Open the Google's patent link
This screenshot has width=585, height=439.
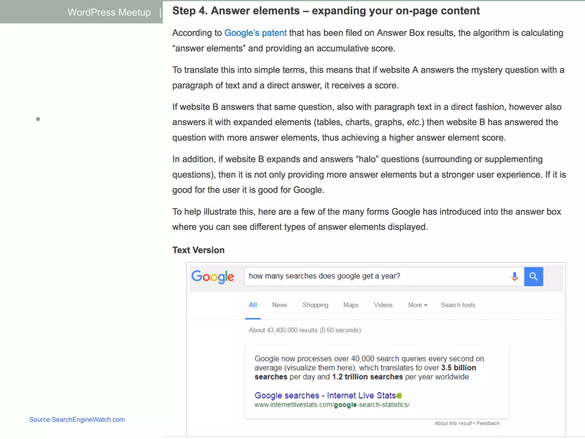coord(255,33)
